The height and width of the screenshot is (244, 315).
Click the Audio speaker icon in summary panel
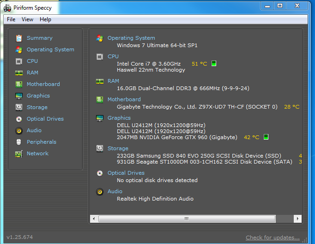pyautogui.click(x=100, y=192)
